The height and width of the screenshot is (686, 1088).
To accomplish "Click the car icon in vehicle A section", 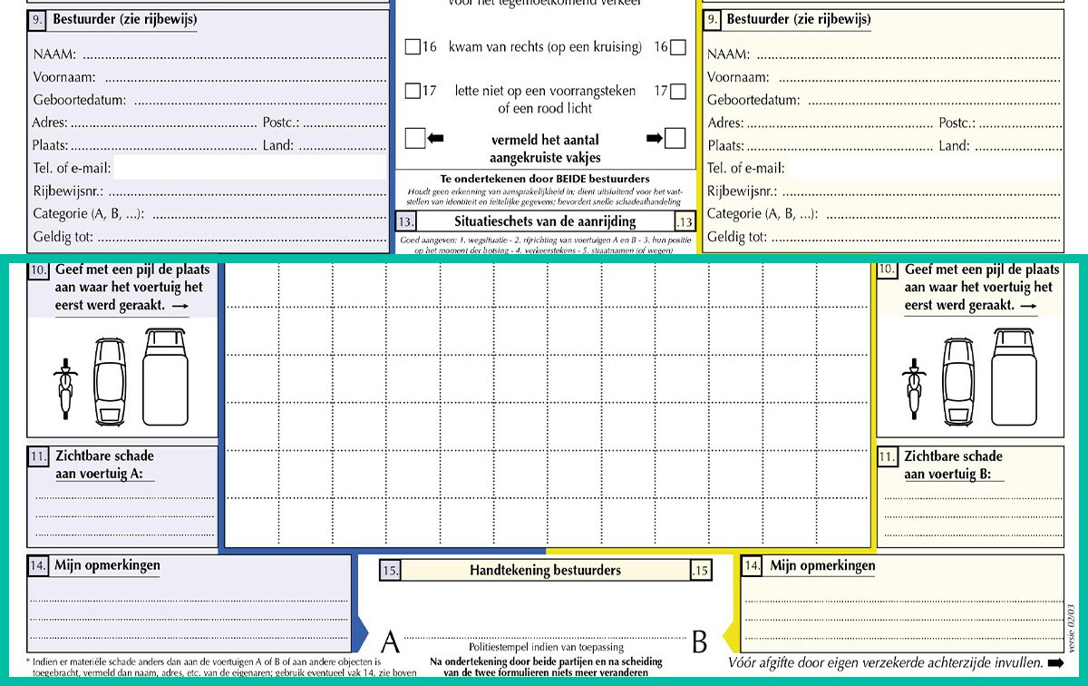I will [112, 381].
